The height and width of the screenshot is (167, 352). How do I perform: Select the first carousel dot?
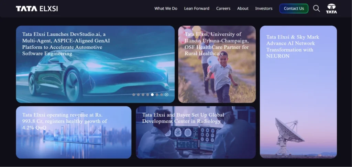point(134,94)
